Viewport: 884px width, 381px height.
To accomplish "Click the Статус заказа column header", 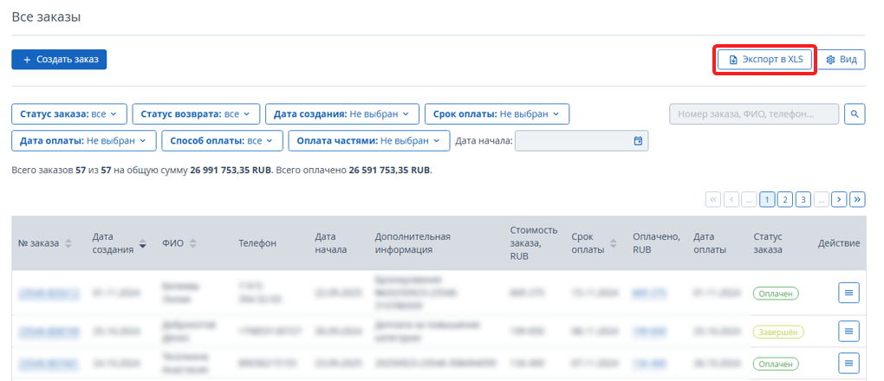I will [768, 243].
